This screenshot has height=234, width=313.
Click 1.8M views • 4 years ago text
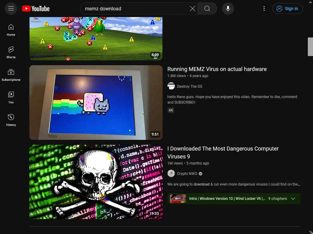point(188,76)
